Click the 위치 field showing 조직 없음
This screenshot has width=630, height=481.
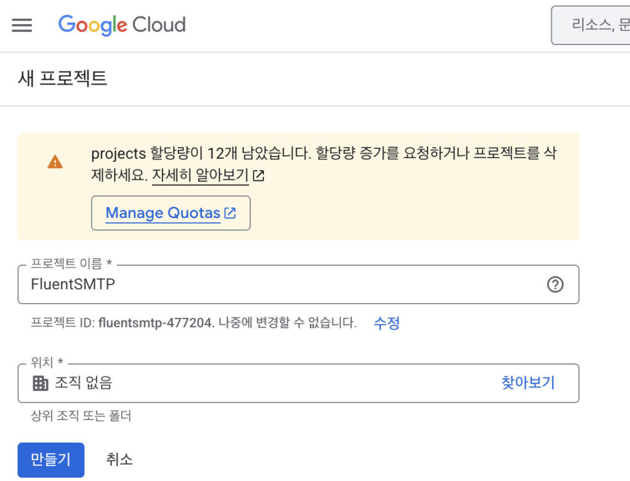298,383
